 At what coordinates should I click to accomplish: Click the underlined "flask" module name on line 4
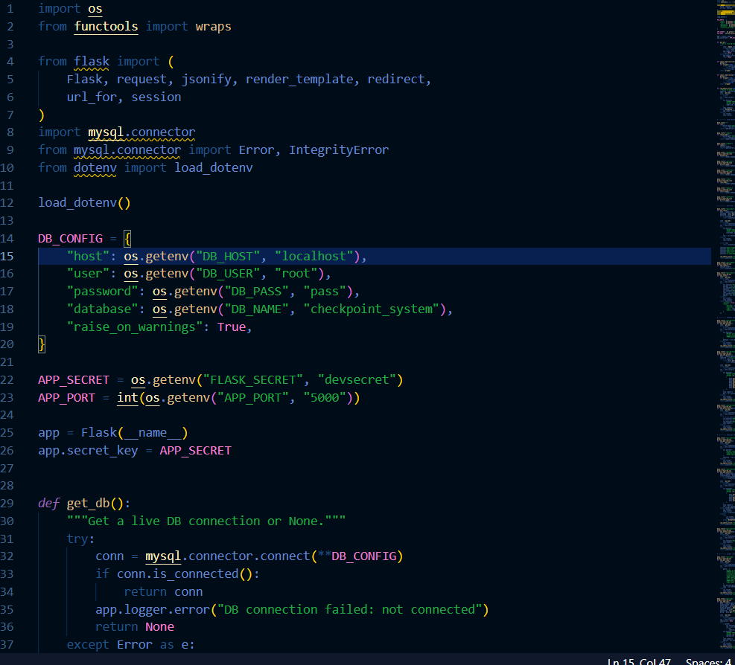coord(92,61)
